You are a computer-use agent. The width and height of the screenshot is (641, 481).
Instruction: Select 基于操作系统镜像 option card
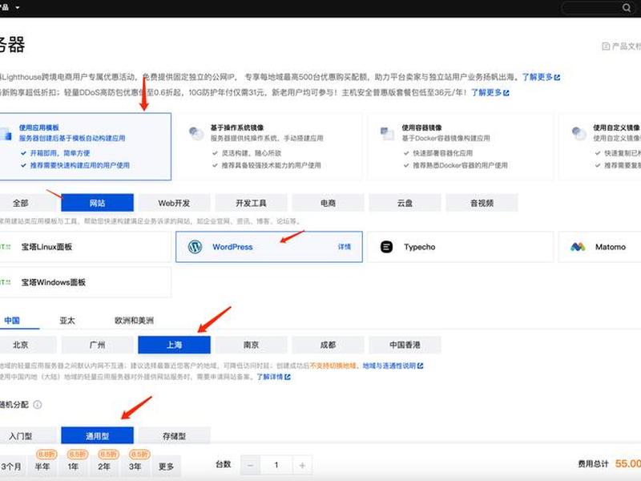(x=269, y=147)
